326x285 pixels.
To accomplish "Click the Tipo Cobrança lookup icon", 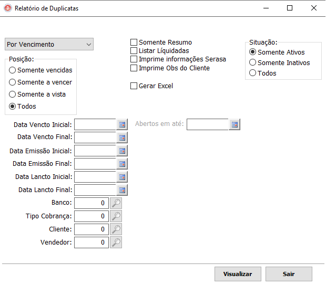I will coord(116,216).
